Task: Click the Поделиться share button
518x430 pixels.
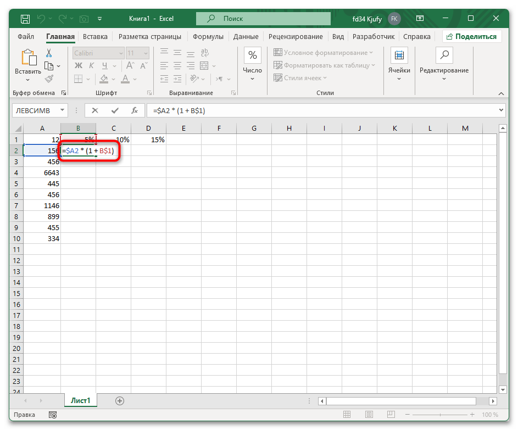Action: [x=472, y=37]
